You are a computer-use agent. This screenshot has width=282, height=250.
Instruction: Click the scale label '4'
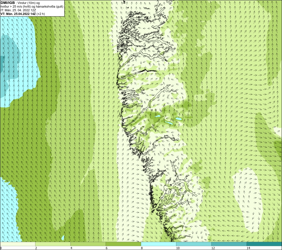[x=71, y=248]
